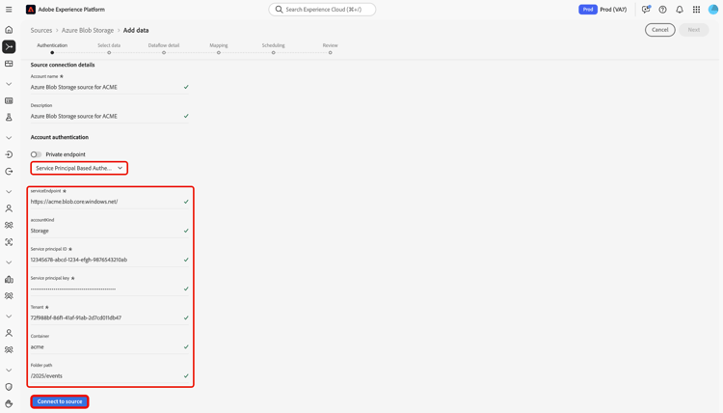The image size is (723, 413).
Task: Open the shield Policies icon in sidebar
Action: (x=9, y=387)
